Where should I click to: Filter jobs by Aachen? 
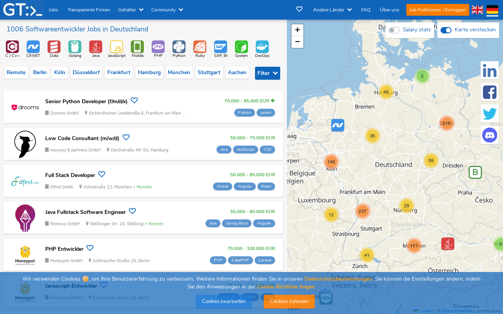237,73
